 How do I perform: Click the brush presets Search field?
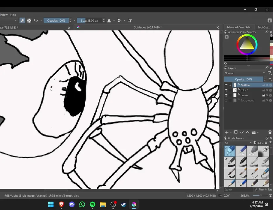click(239, 190)
